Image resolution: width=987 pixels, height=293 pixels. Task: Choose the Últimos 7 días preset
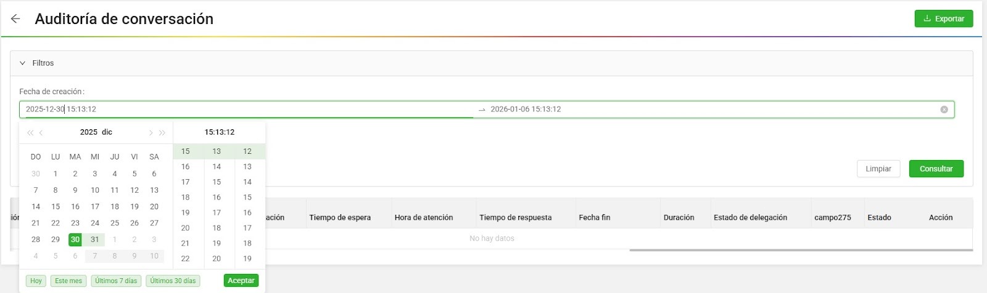(x=116, y=281)
